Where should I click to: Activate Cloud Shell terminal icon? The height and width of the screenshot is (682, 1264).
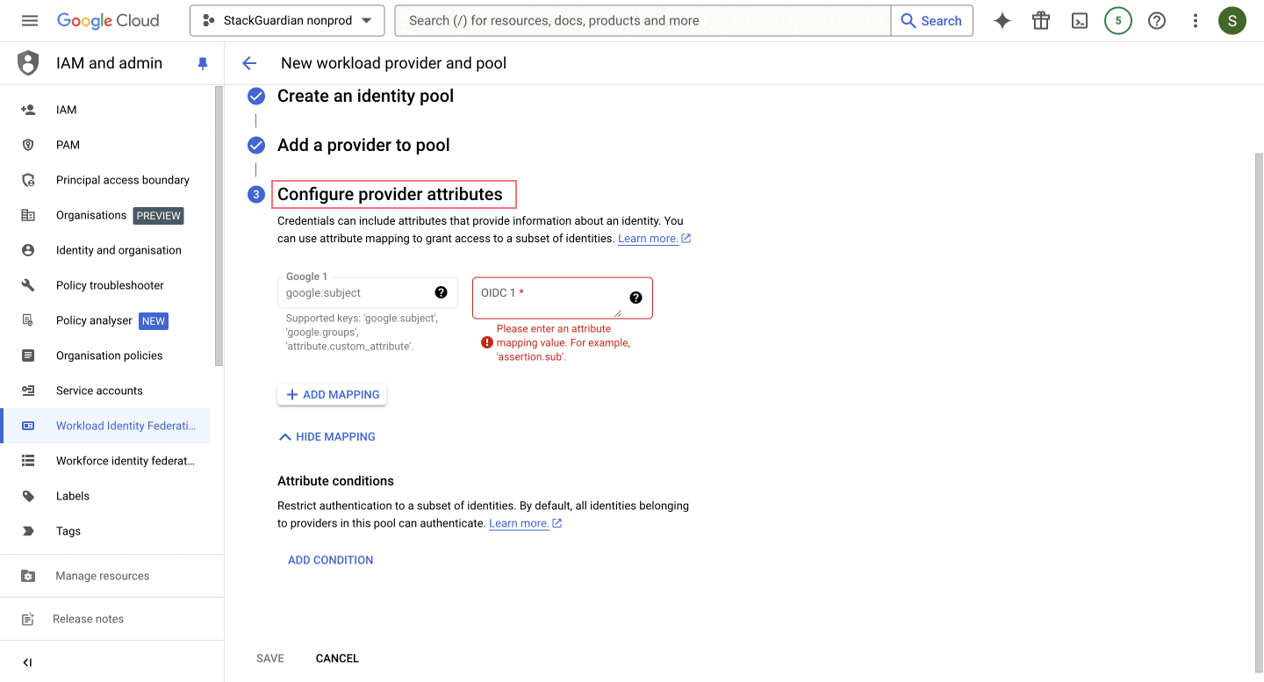[x=1080, y=21]
